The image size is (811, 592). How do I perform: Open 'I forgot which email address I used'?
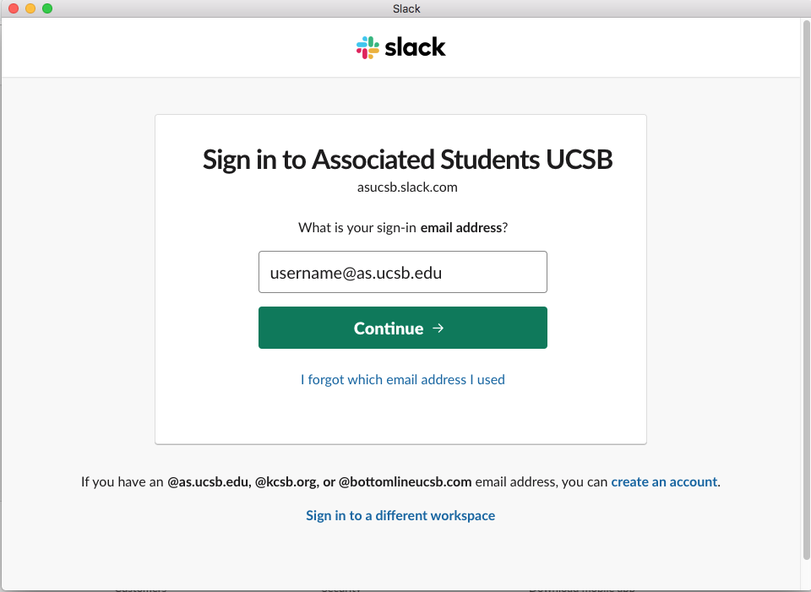[402, 380]
